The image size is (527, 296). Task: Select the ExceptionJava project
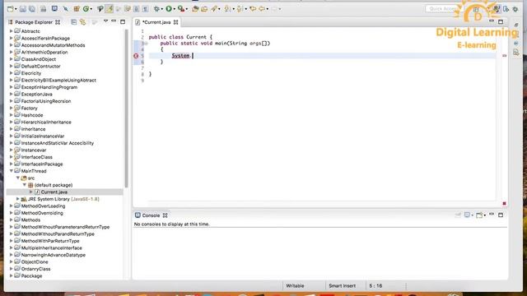click(36, 95)
